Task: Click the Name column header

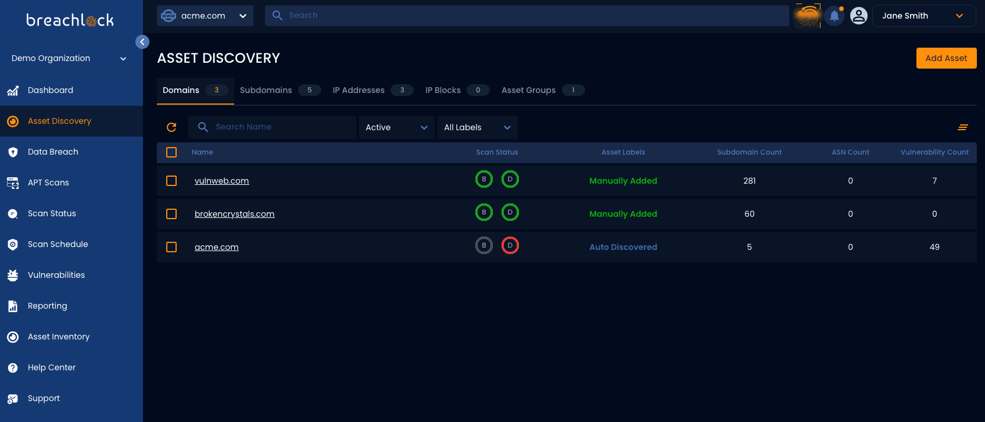Action: (202, 152)
